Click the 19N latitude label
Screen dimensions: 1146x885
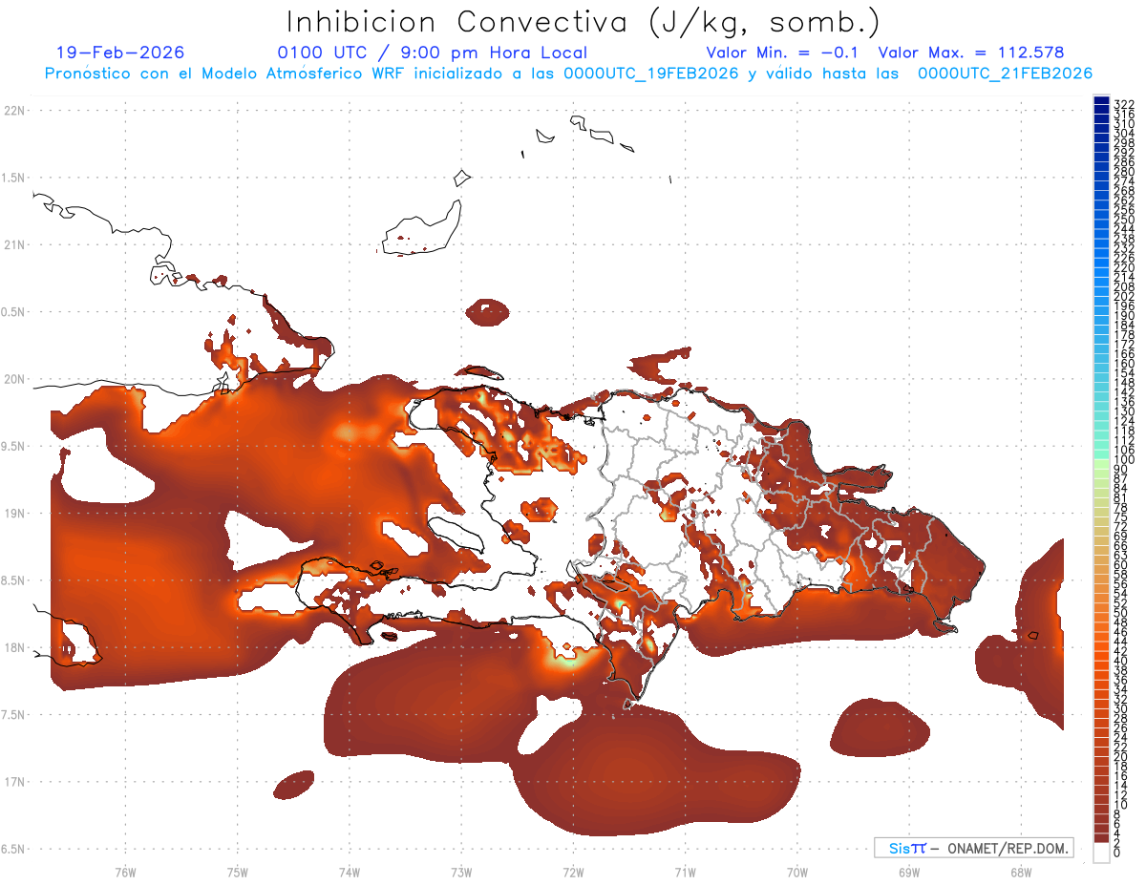13,513
